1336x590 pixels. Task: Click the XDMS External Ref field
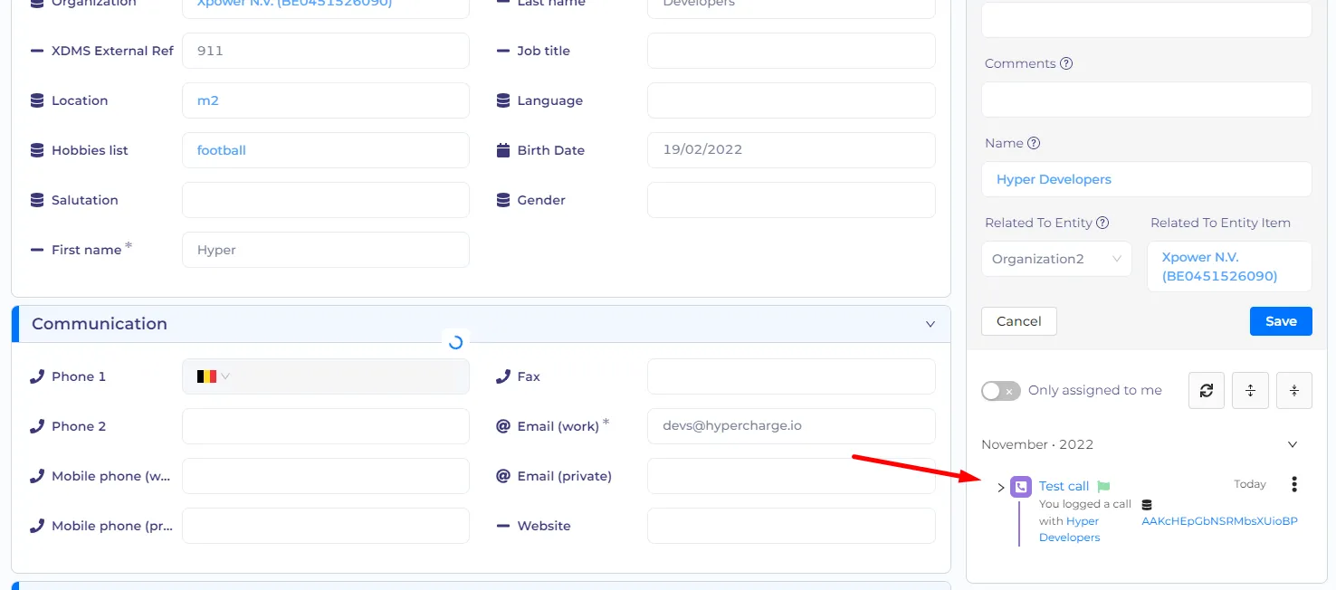(x=326, y=51)
